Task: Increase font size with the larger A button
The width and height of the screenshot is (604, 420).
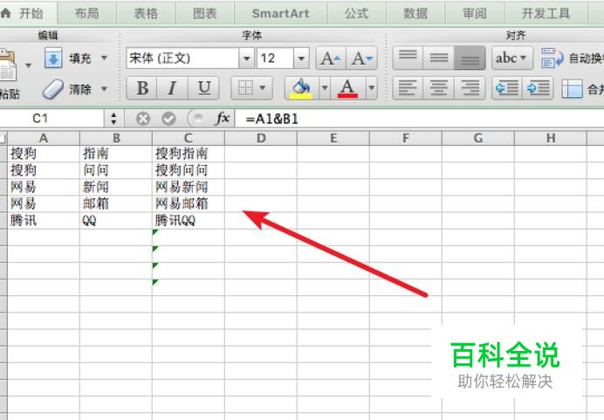Action: (331, 59)
